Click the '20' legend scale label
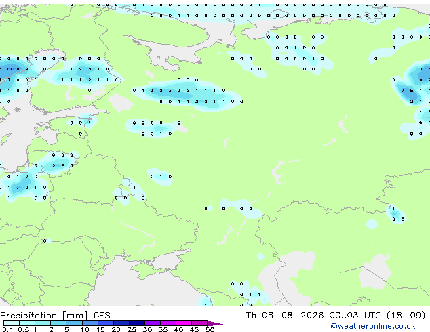This screenshot has height=332, width=430. 116,329
